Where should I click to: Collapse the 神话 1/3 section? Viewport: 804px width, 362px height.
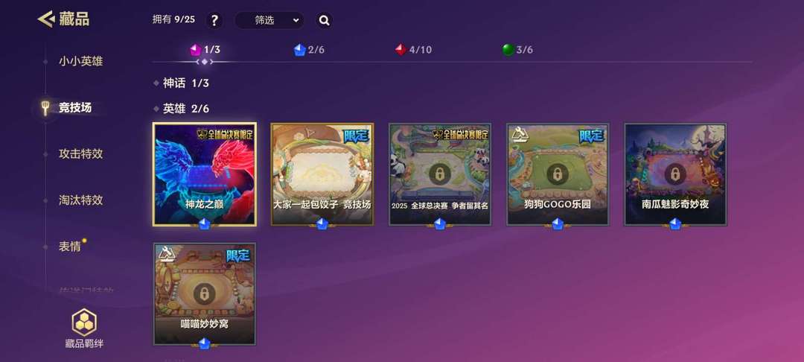coord(181,83)
